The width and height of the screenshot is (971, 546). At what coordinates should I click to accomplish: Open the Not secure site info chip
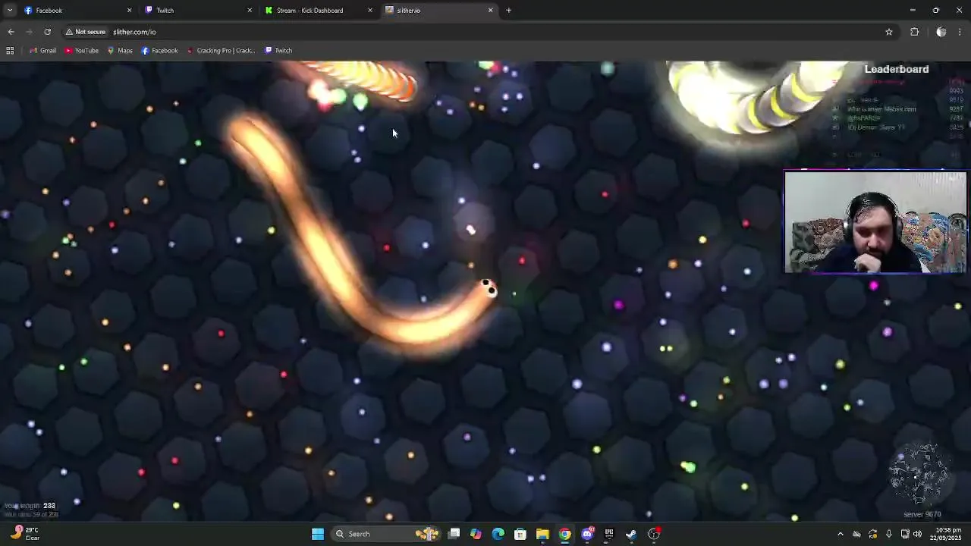(x=86, y=32)
